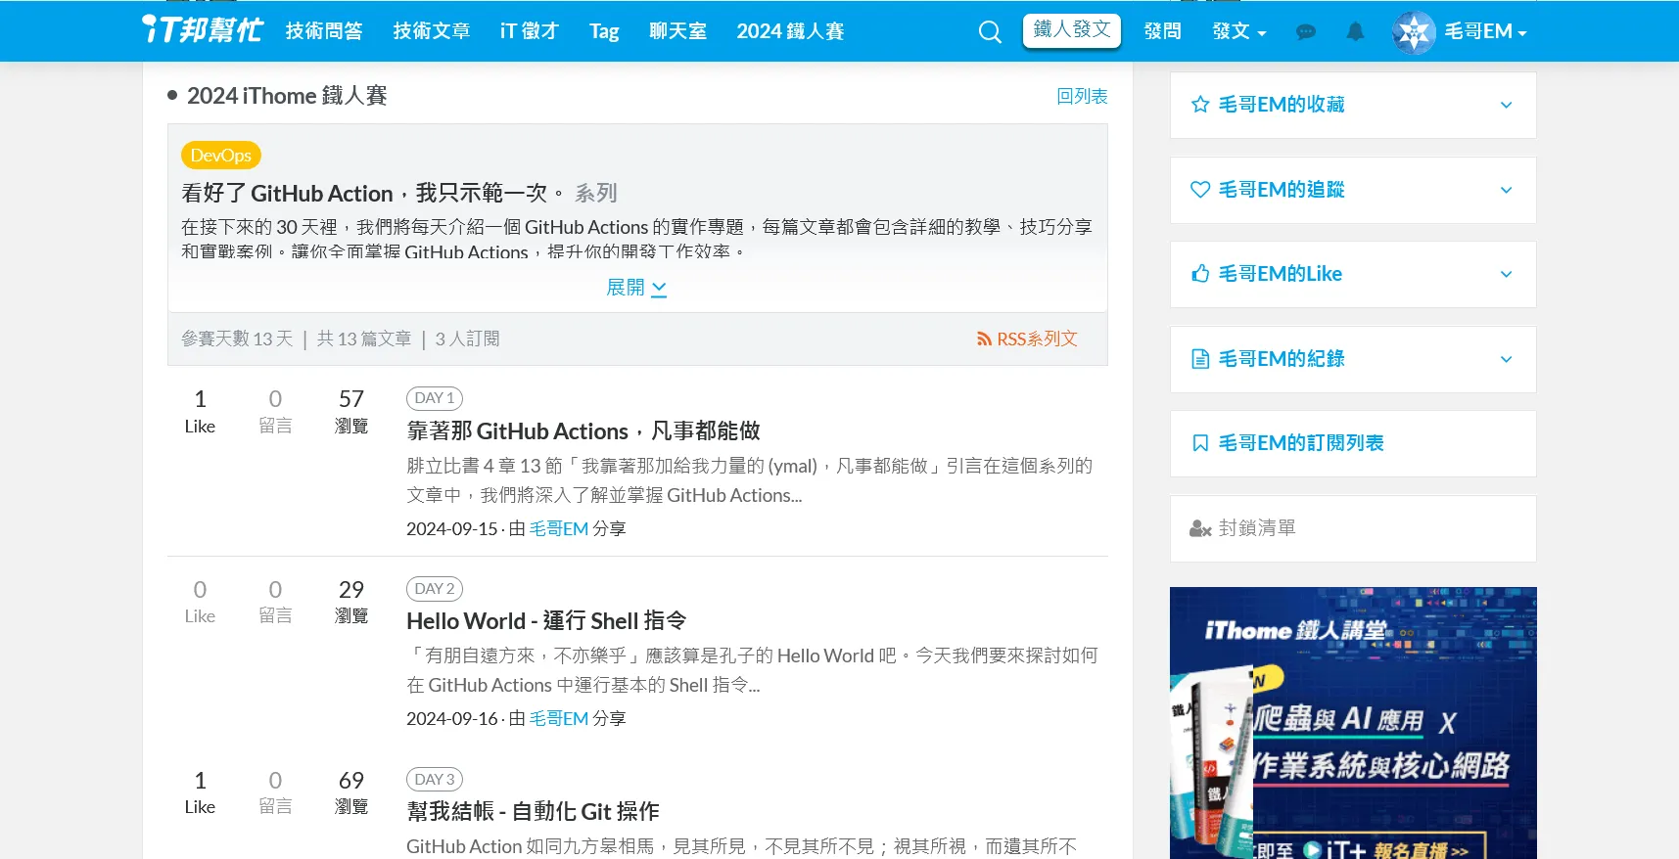
Task: Open iT 徵才 in the navbar
Action: pos(529,31)
